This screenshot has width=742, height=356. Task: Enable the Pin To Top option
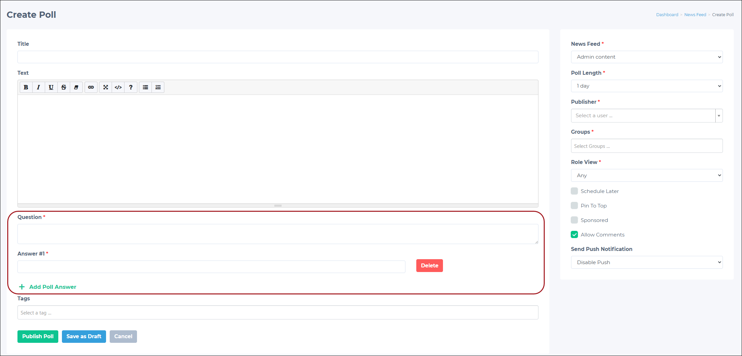point(574,205)
